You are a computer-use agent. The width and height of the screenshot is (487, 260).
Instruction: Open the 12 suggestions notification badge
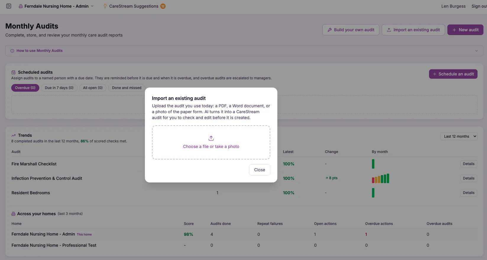[163, 6]
